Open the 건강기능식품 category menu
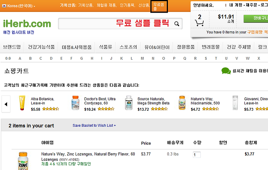Screen dimensions: 268x170 [x=41, y=47]
